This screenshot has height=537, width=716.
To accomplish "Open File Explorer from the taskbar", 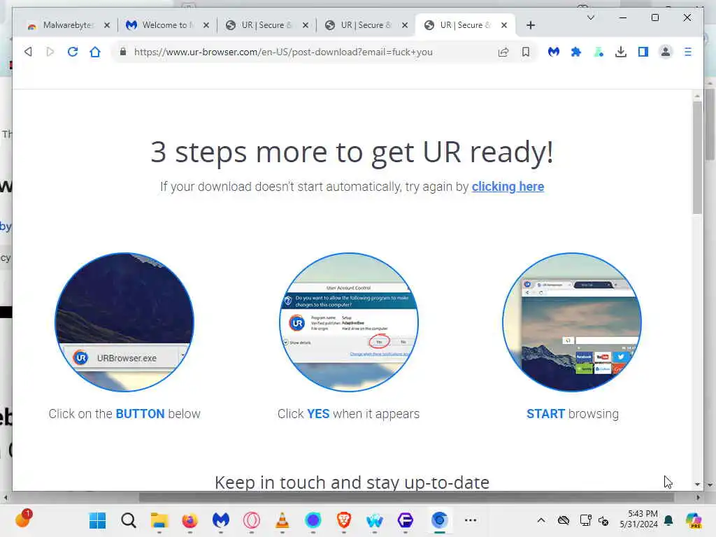I will pyautogui.click(x=159, y=520).
